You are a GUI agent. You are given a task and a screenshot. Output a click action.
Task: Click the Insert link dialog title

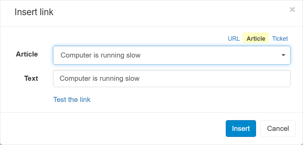coord(34,12)
